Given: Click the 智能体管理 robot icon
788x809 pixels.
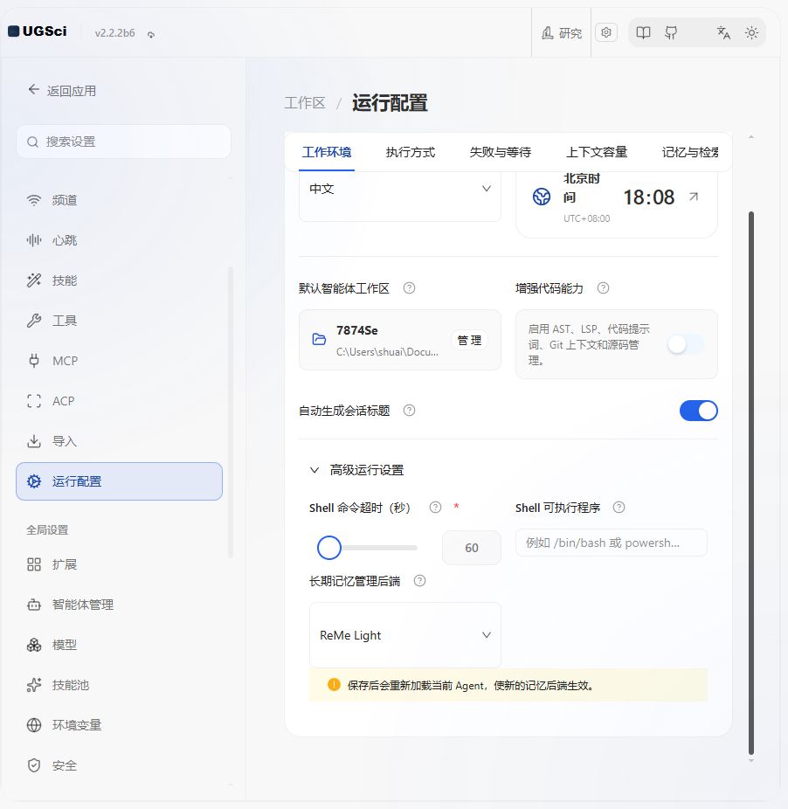Looking at the screenshot, I should (33, 605).
